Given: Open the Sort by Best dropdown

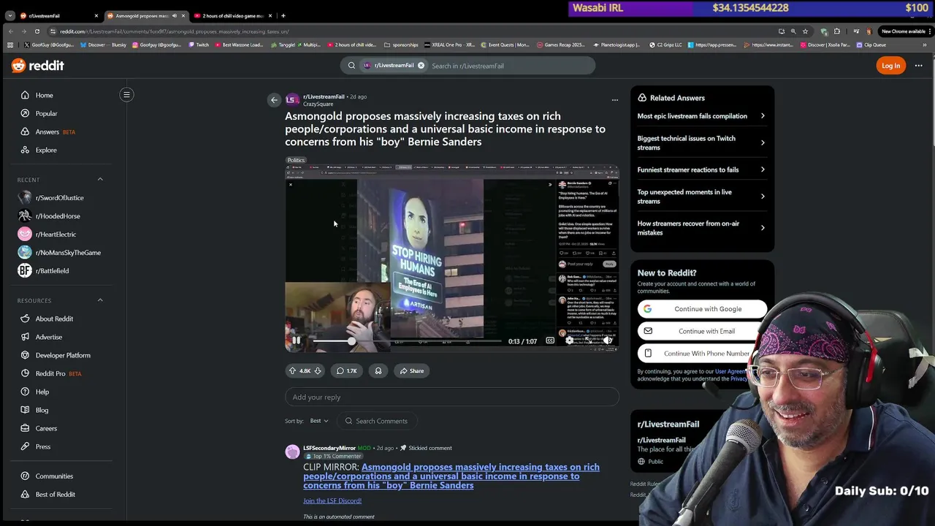Looking at the screenshot, I should tap(318, 421).
